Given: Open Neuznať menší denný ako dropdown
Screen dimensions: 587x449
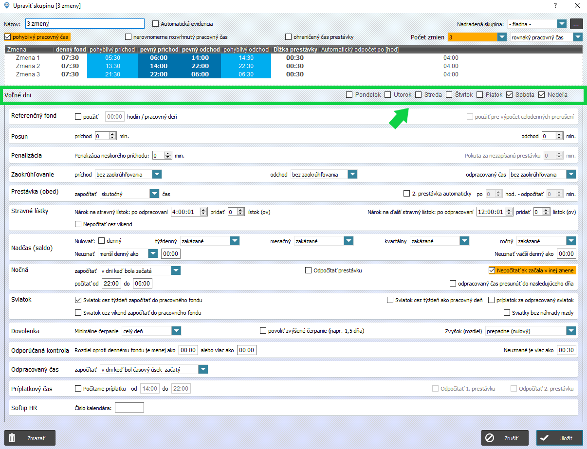Looking at the screenshot, I should coord(153,253).
